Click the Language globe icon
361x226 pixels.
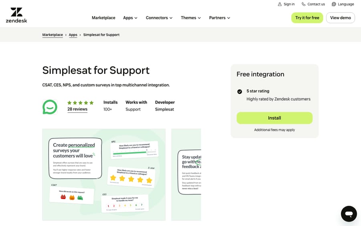tap(334, 4)
